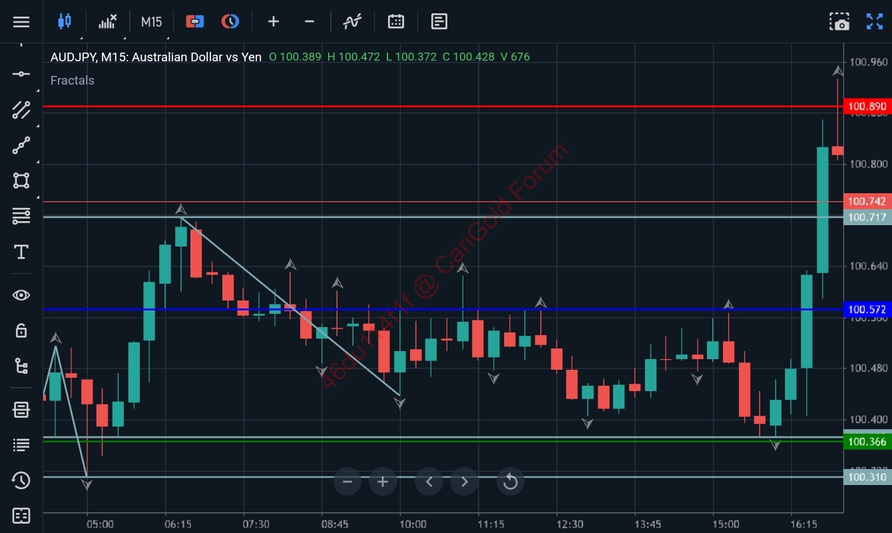Click the stacked layers icon in left sidebar
The width and height of the screenshot is (892, 533).
21,410
